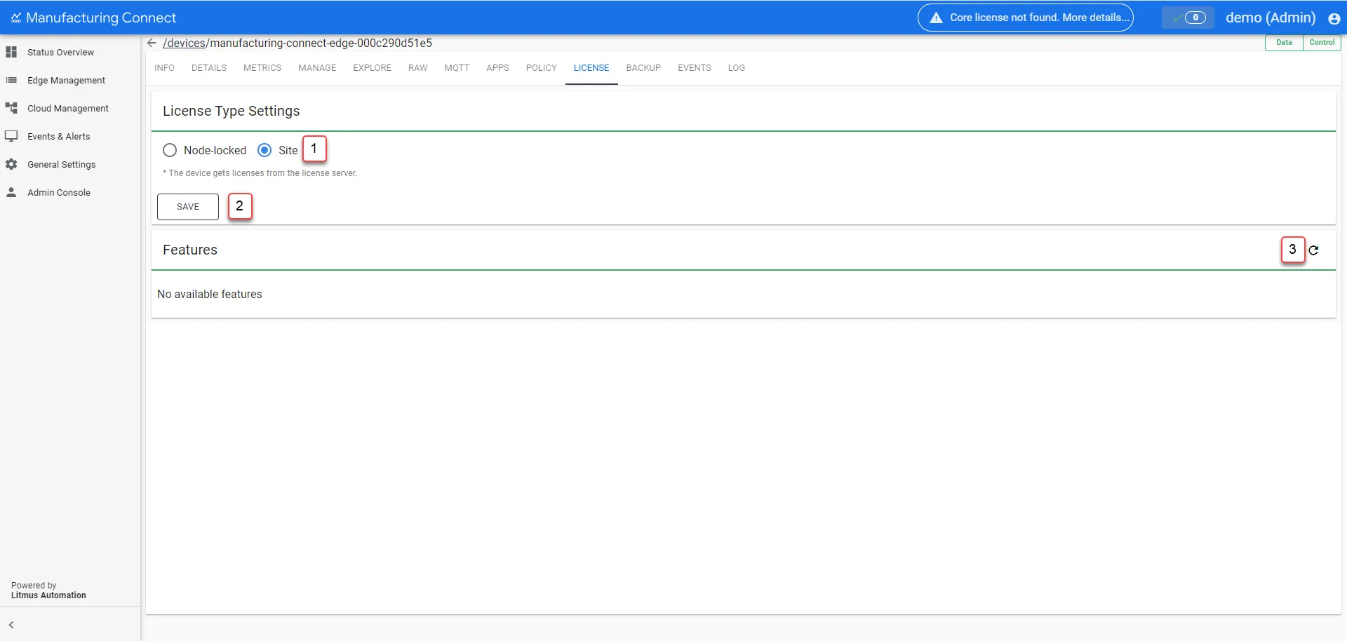1347x641 pixels.
Task: Select the Site license type
Action: tap(264, 150)
